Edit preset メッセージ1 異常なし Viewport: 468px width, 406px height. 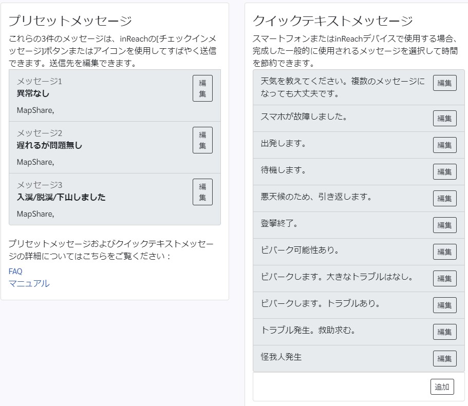point(202,88)
